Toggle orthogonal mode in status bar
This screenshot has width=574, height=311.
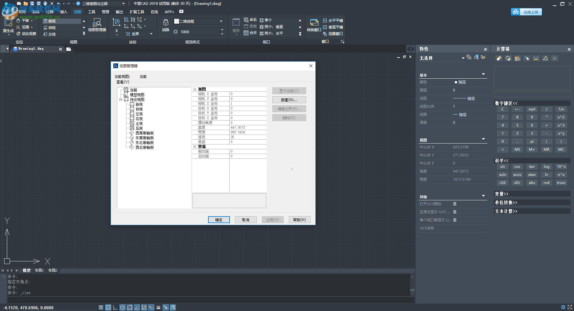115,307
